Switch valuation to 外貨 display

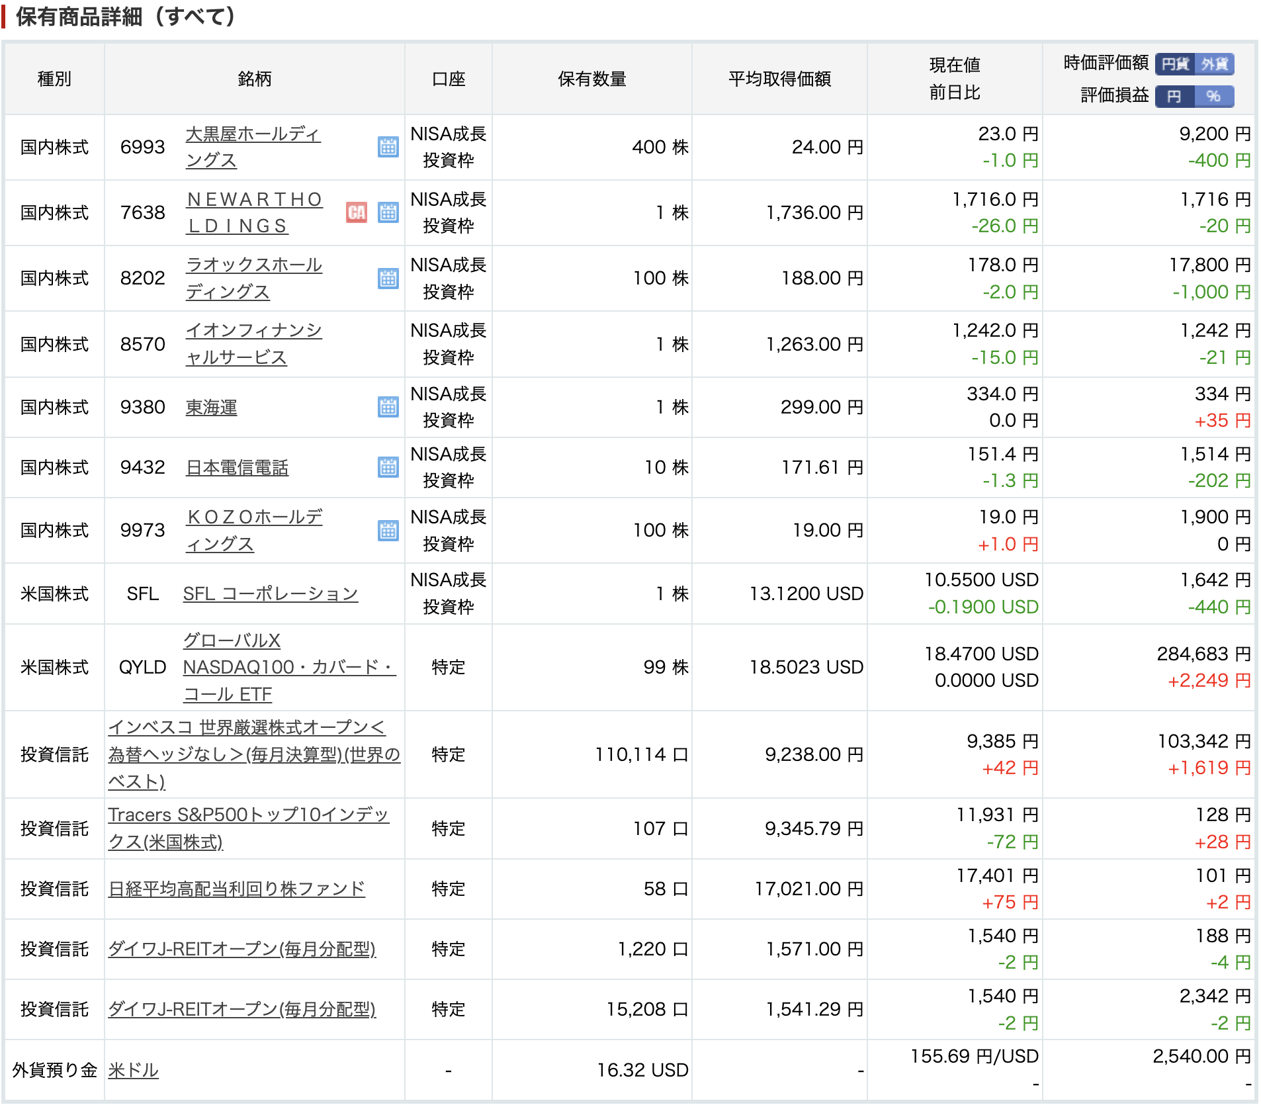1214,64
